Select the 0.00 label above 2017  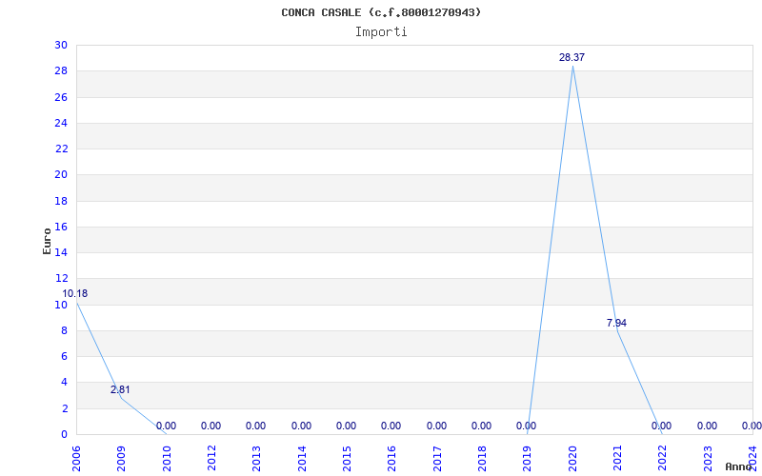coord(436,426)
